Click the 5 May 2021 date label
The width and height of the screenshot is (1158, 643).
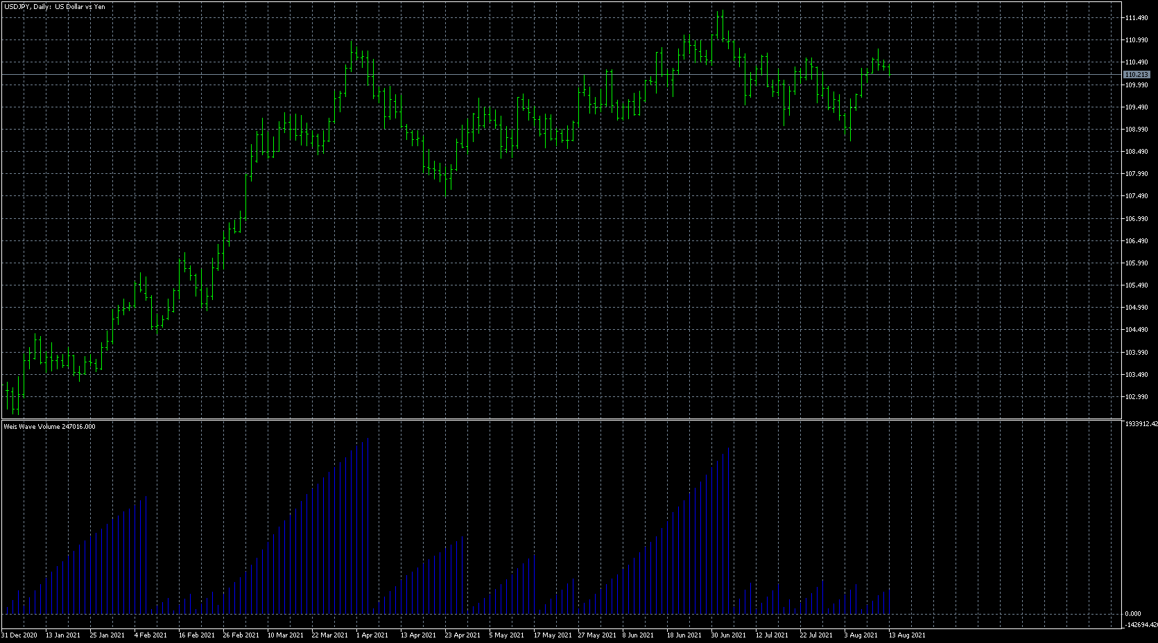[x=506, y=635]
